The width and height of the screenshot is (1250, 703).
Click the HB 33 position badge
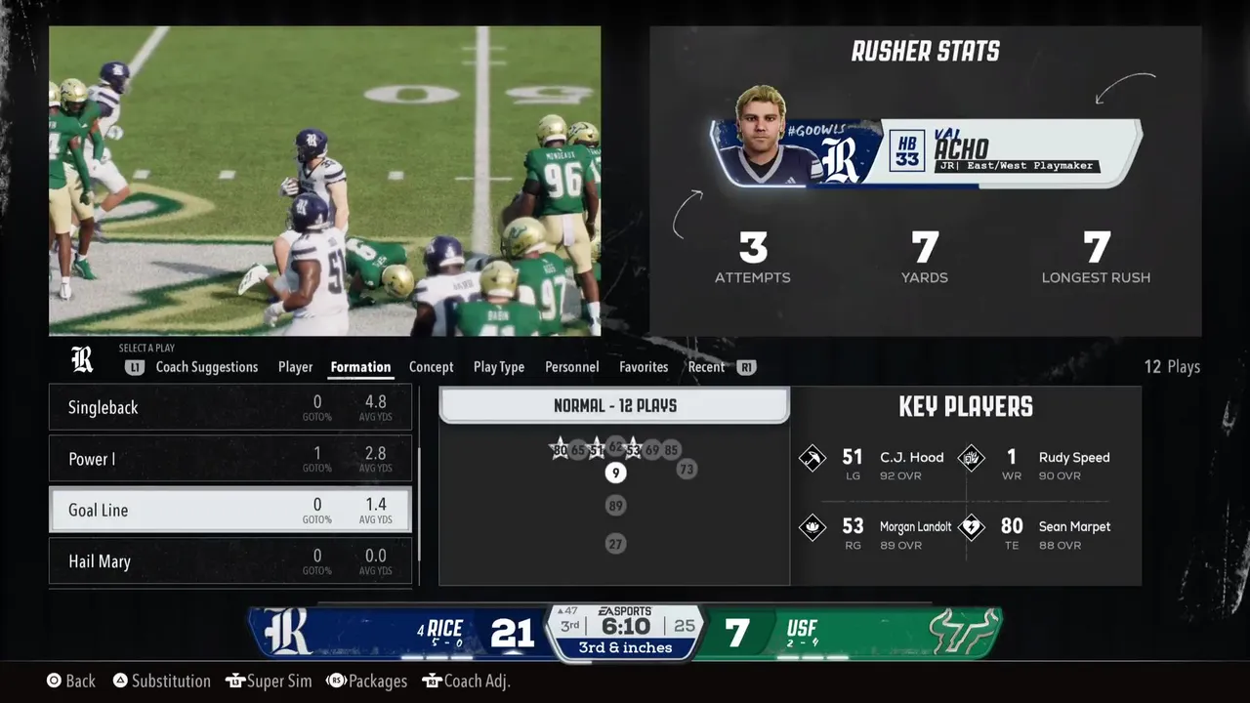coord(907,152)
